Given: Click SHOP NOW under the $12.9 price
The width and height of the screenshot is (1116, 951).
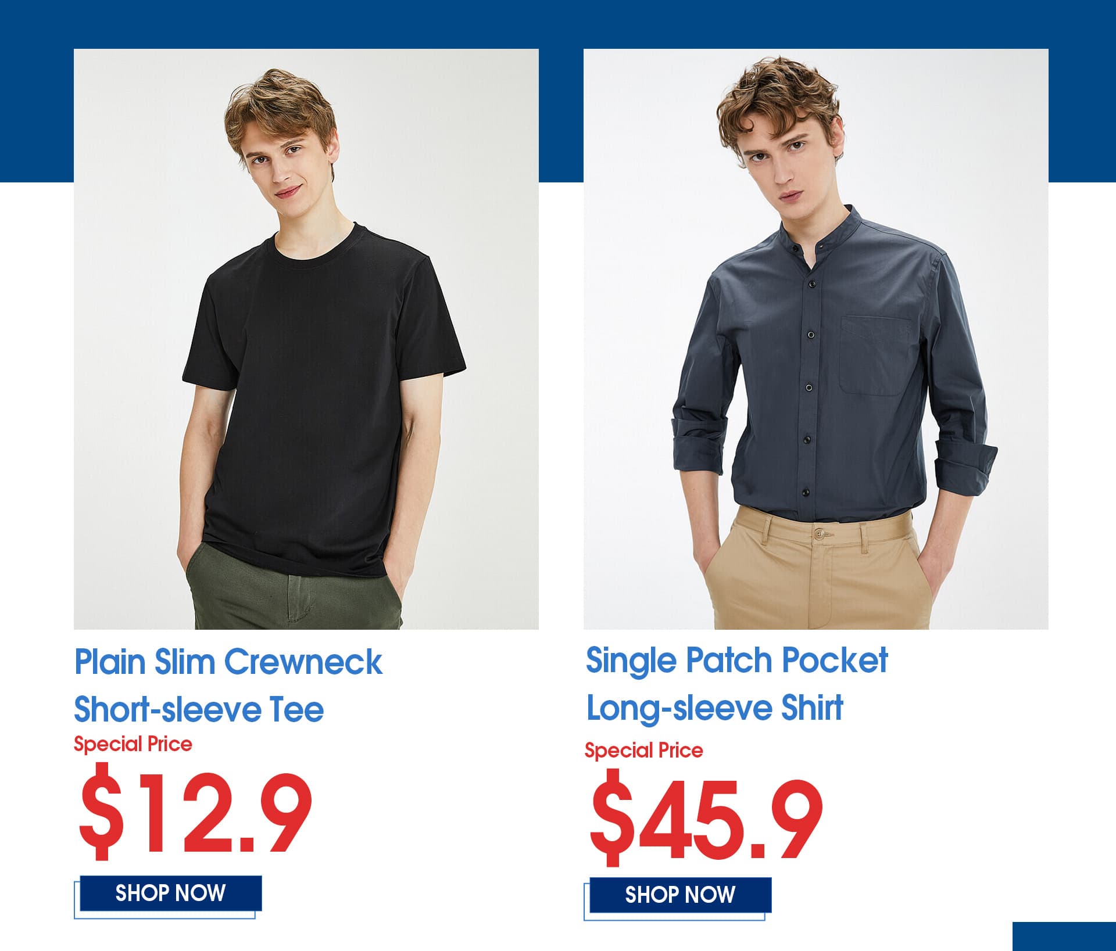Looking at the screenshot, I should coord(170,893).
